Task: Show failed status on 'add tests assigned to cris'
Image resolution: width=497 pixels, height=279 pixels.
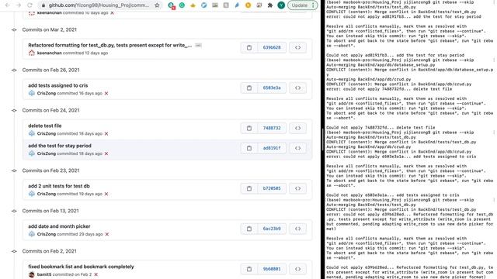Action: [106, 93]
